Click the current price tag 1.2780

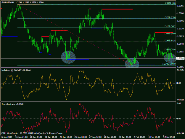pyautogui.click(x=180, y=58)
